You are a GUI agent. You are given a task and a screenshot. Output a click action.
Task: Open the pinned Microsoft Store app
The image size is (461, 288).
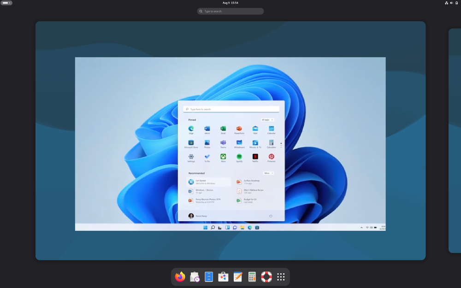click(191, 144)
